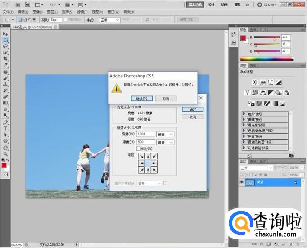
Task: Open the 图像(I) menu
Action: tap(38, 12)
